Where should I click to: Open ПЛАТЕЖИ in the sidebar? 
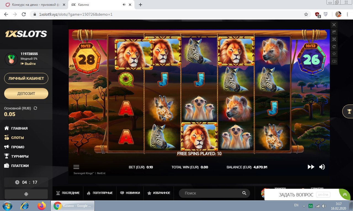coord(17,166)
